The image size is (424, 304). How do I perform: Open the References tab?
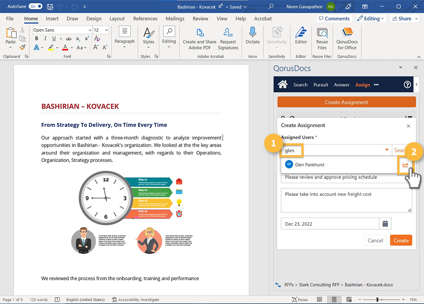tap(145, 19)
